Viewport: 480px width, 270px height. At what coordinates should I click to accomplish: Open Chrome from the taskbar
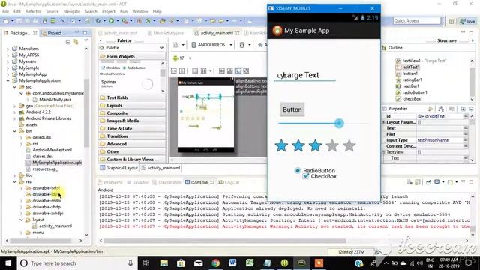(x=215, y=263)
